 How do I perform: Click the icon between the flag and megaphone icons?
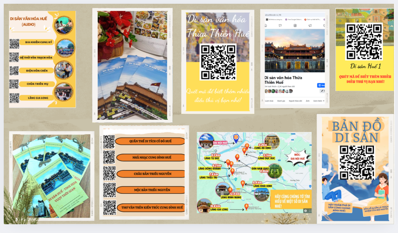pyautogui.click(x=295, y=25)
